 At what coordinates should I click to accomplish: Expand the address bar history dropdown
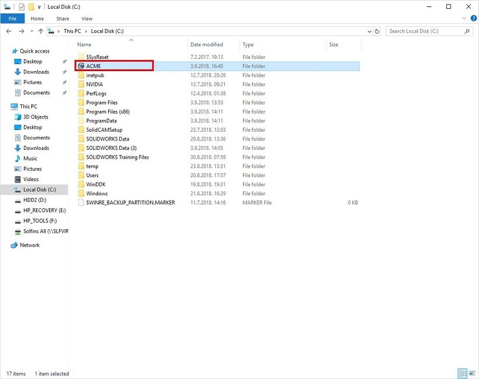(368, 31)
